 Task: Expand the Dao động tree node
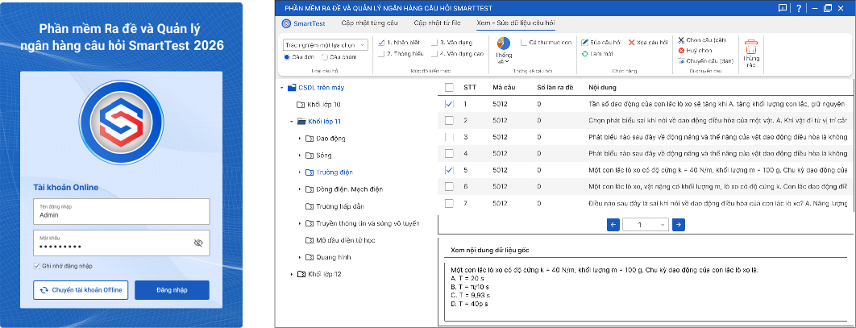point(300,139)
